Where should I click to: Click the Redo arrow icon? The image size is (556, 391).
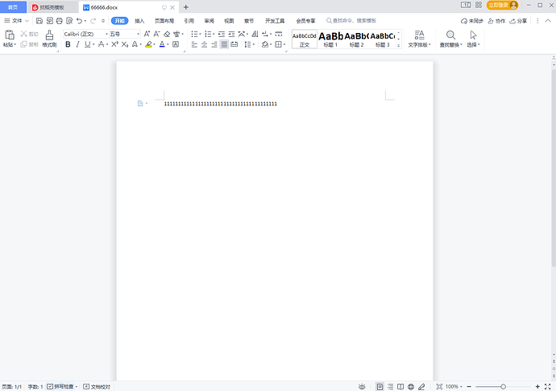tap(93, 21)
